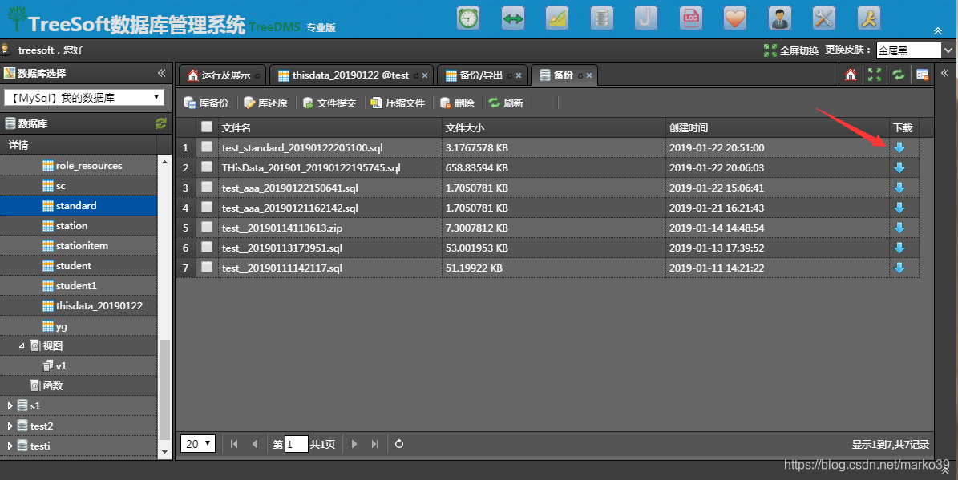958x480 pixels.
Task: Expand the s1 database node
Action: pos(10,405)
